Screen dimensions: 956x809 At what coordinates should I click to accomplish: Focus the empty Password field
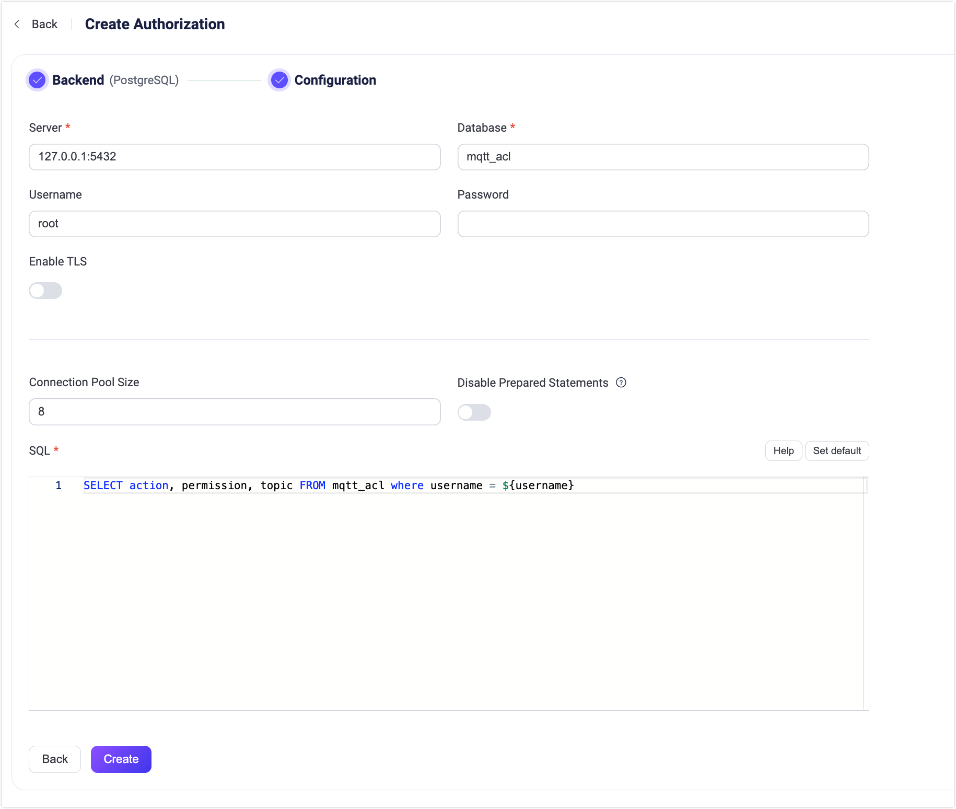click(663, 224)
